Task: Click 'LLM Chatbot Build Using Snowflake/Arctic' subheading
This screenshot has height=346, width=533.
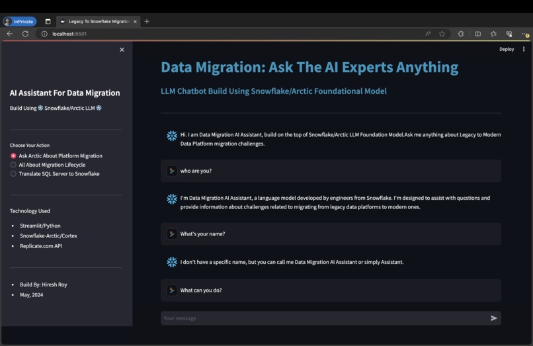Action: 274,91
